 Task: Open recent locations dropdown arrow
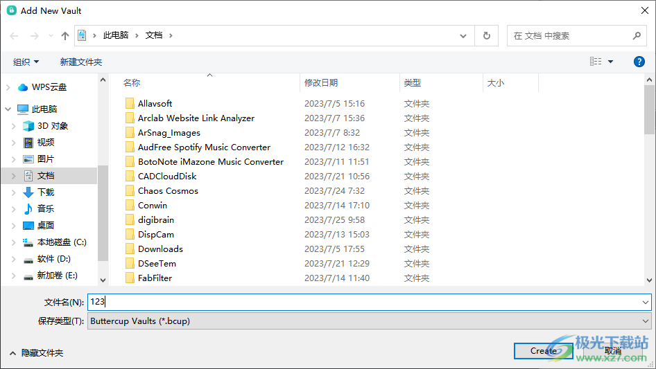(51, 36)
